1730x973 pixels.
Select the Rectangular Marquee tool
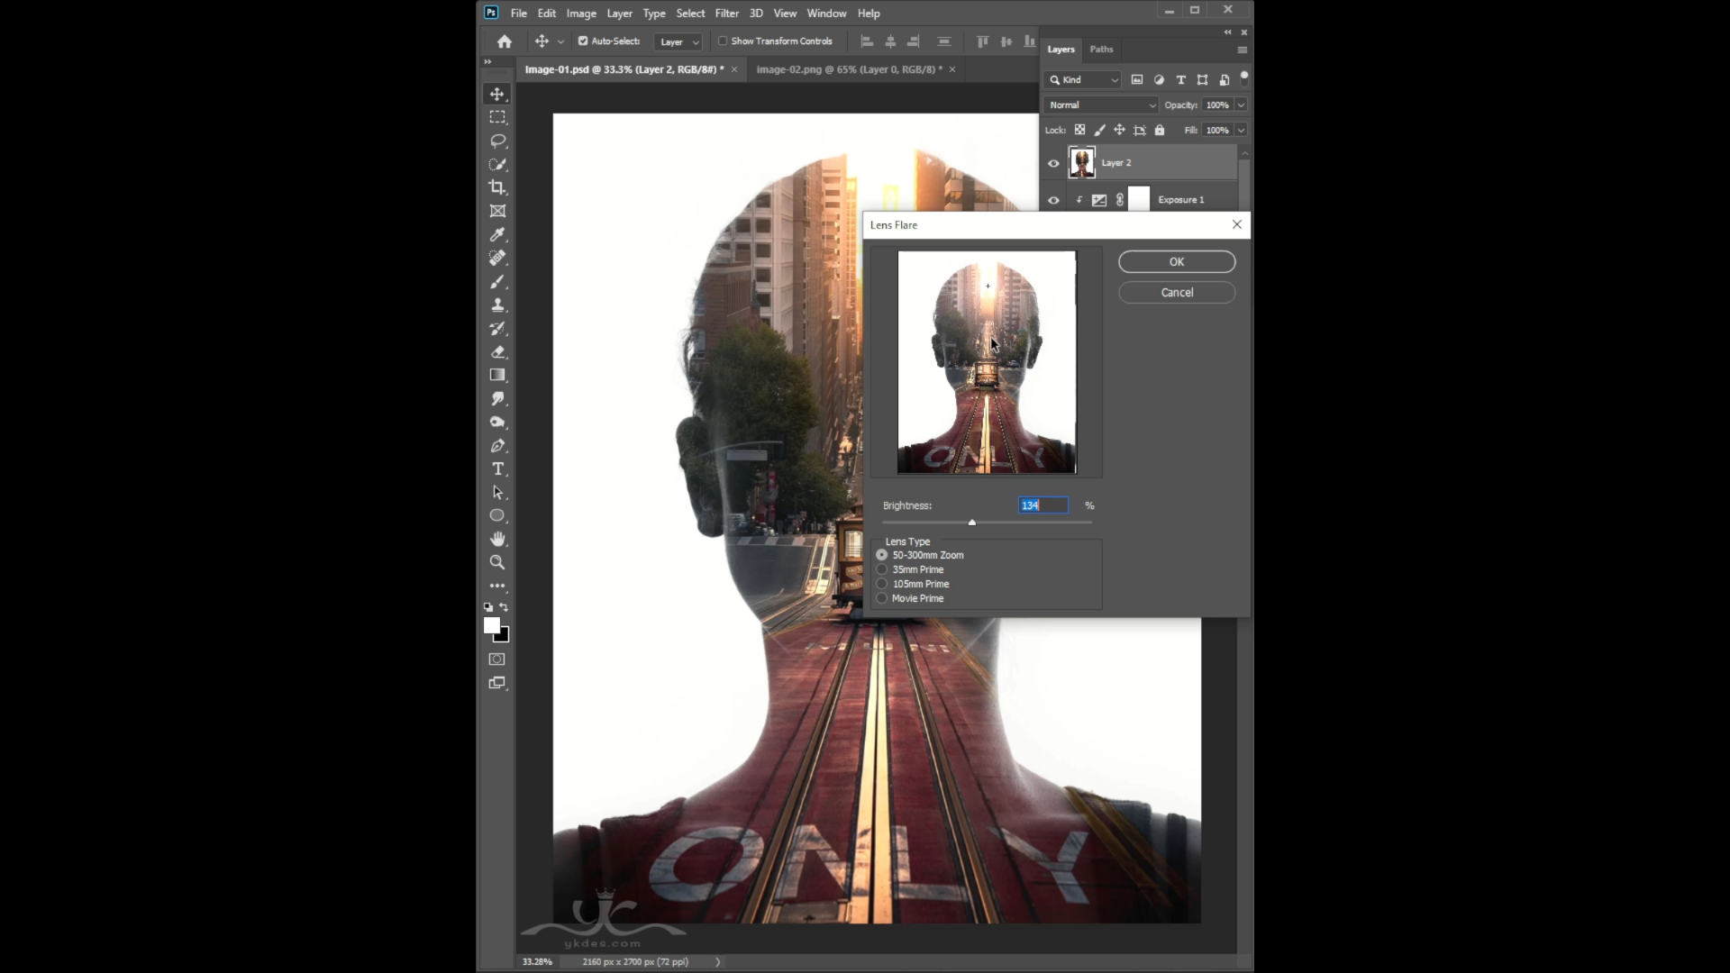(x=497, y=117)
